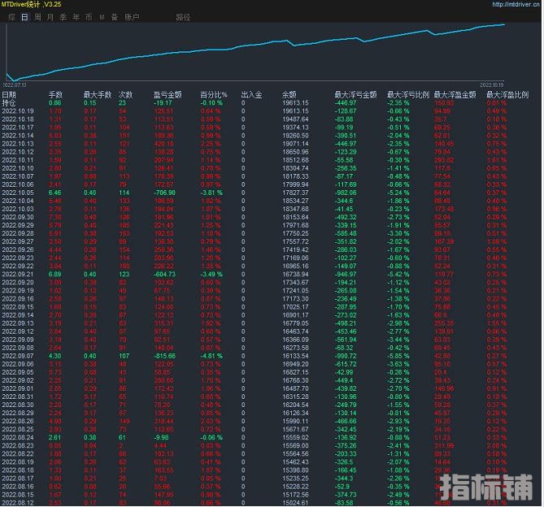The width and height of the screenshot is (544, 507).
Task: Select the 2022.09.07 row date
Action: point(18,355)
